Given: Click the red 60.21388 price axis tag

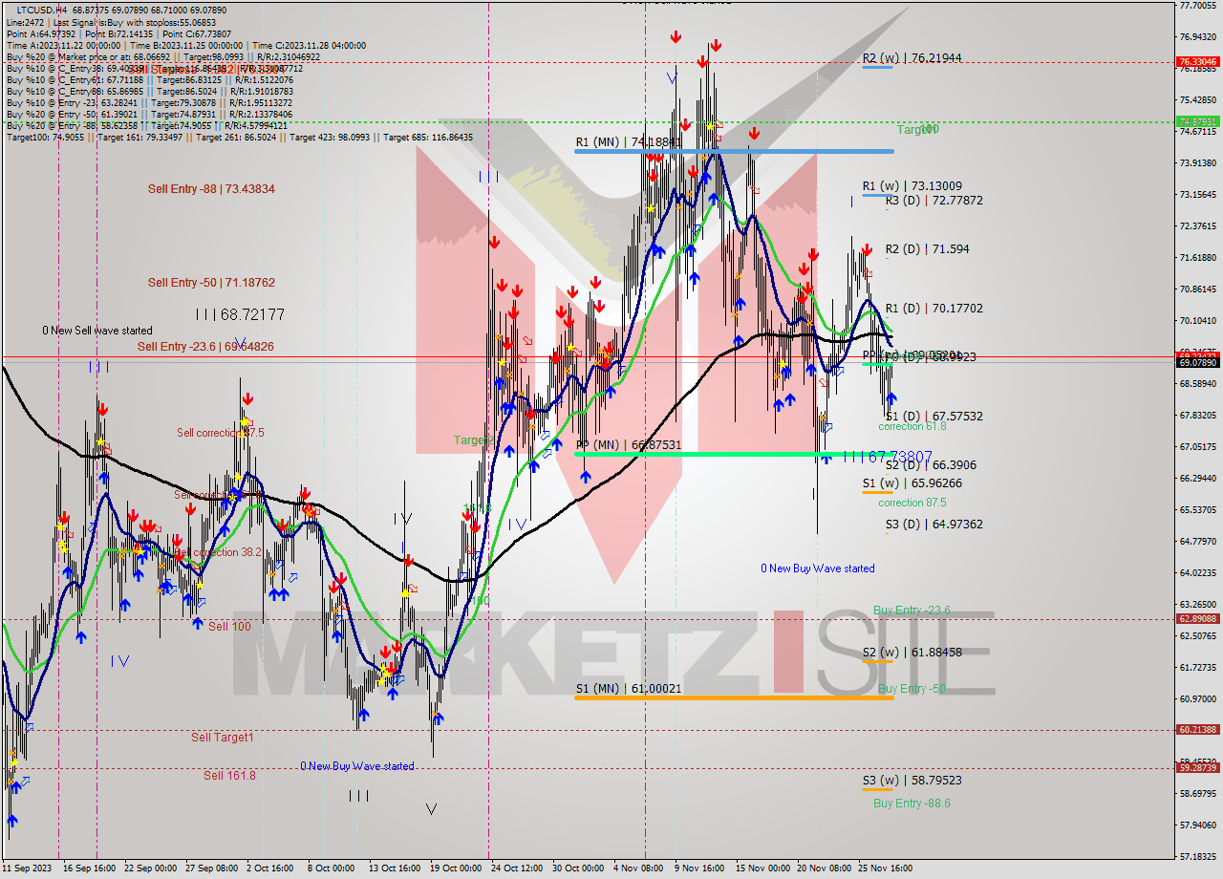Looking at the screenshot, I should [x=1198, y=730].
